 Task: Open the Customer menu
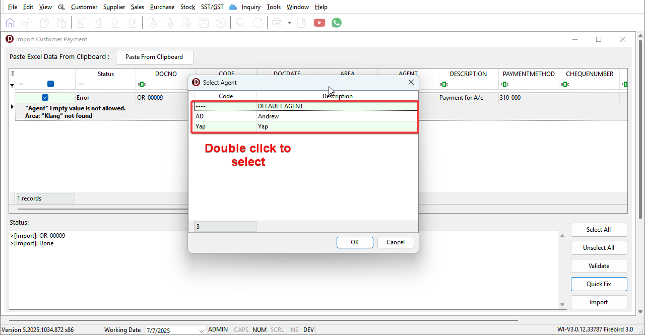[x=84, y=7]
